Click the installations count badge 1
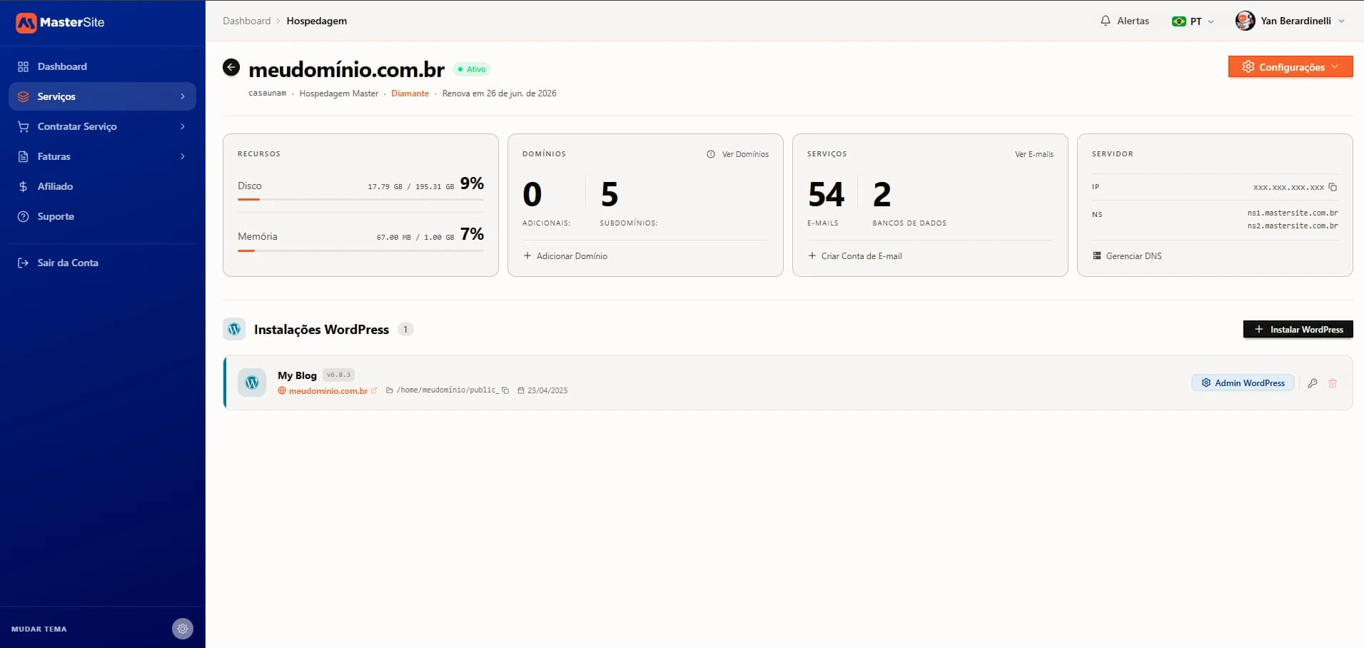This screenshot has height=648, width=1364. (405, 329)
